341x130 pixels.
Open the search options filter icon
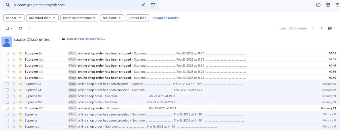(153, 5)
